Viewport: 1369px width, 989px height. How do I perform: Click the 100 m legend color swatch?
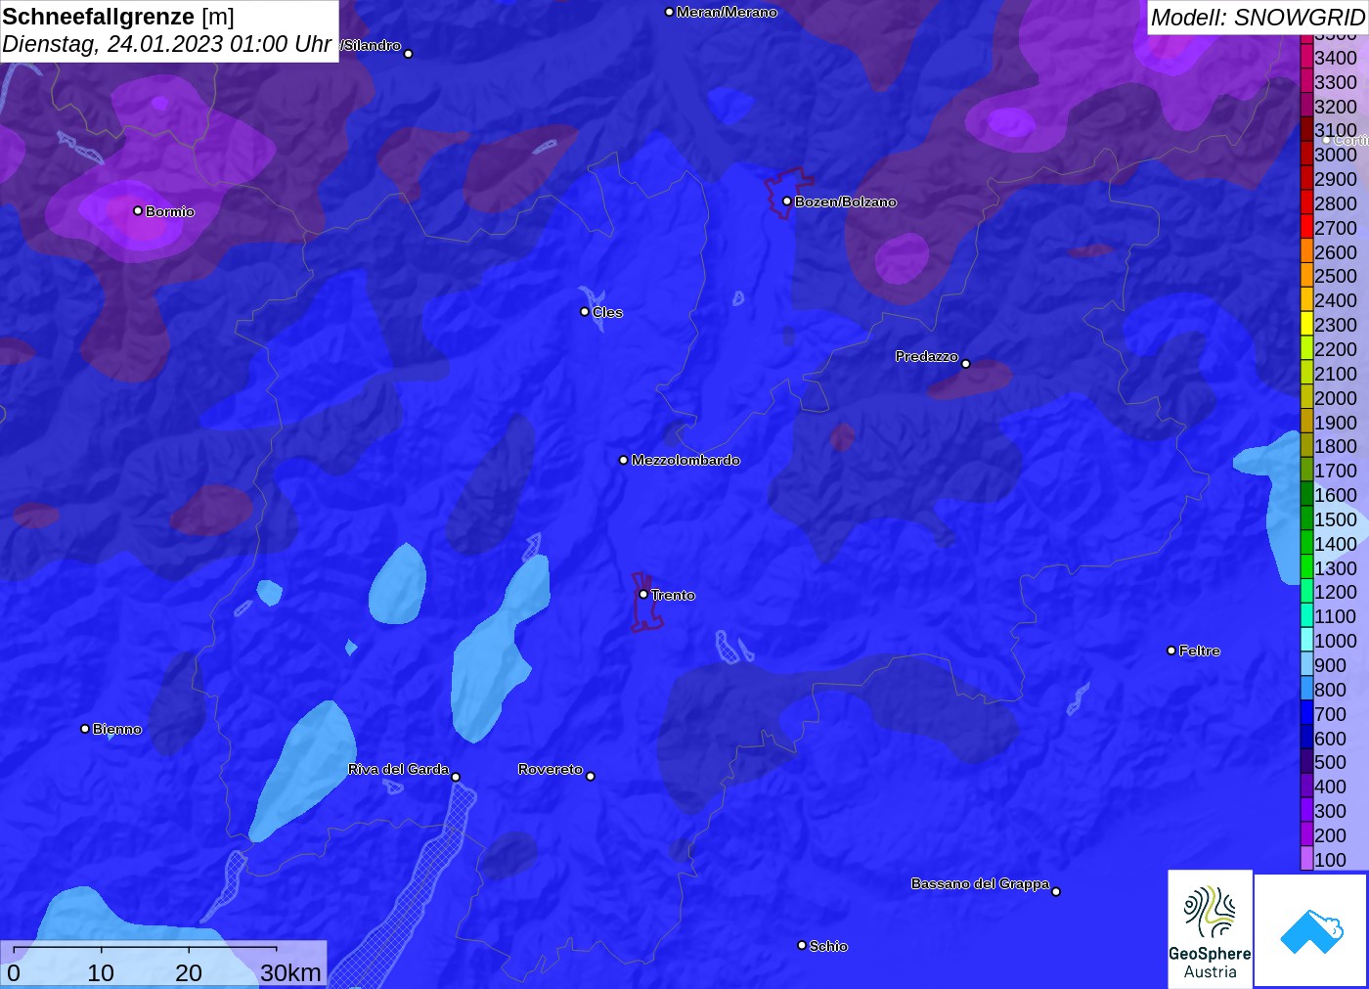point(1306,860)
